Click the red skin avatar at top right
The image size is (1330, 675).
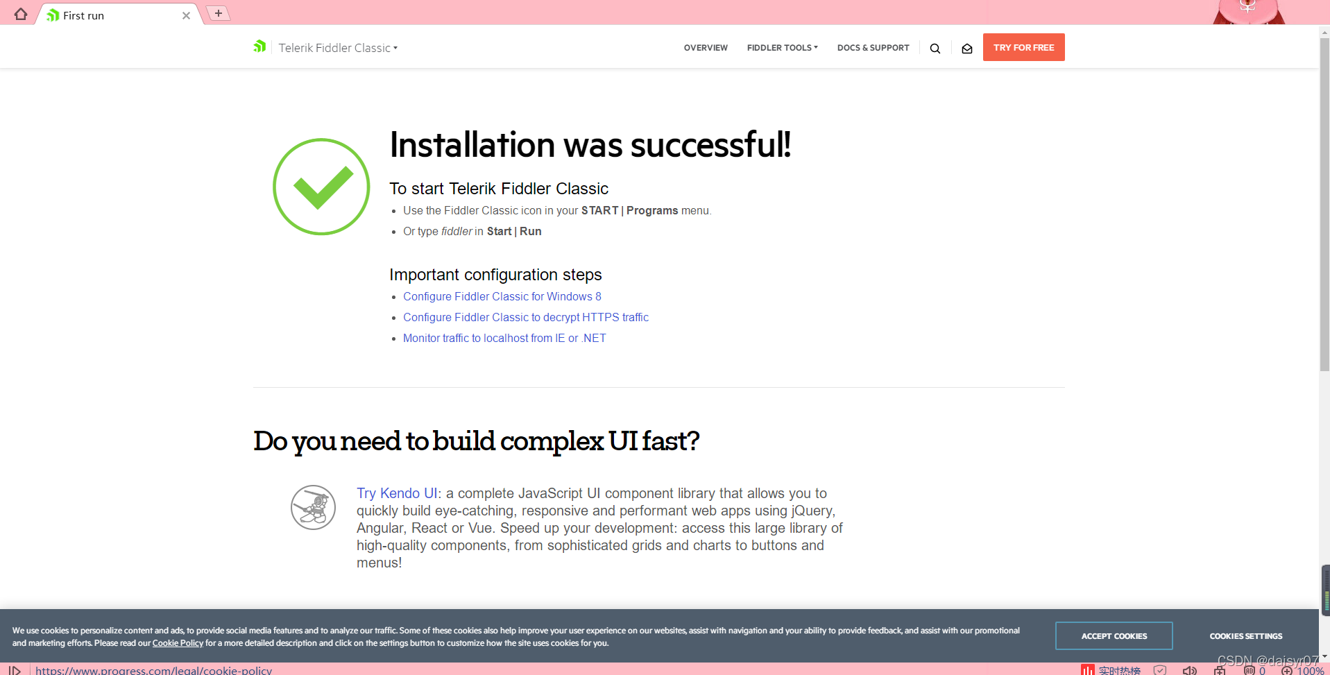[x=1248, y=12]
